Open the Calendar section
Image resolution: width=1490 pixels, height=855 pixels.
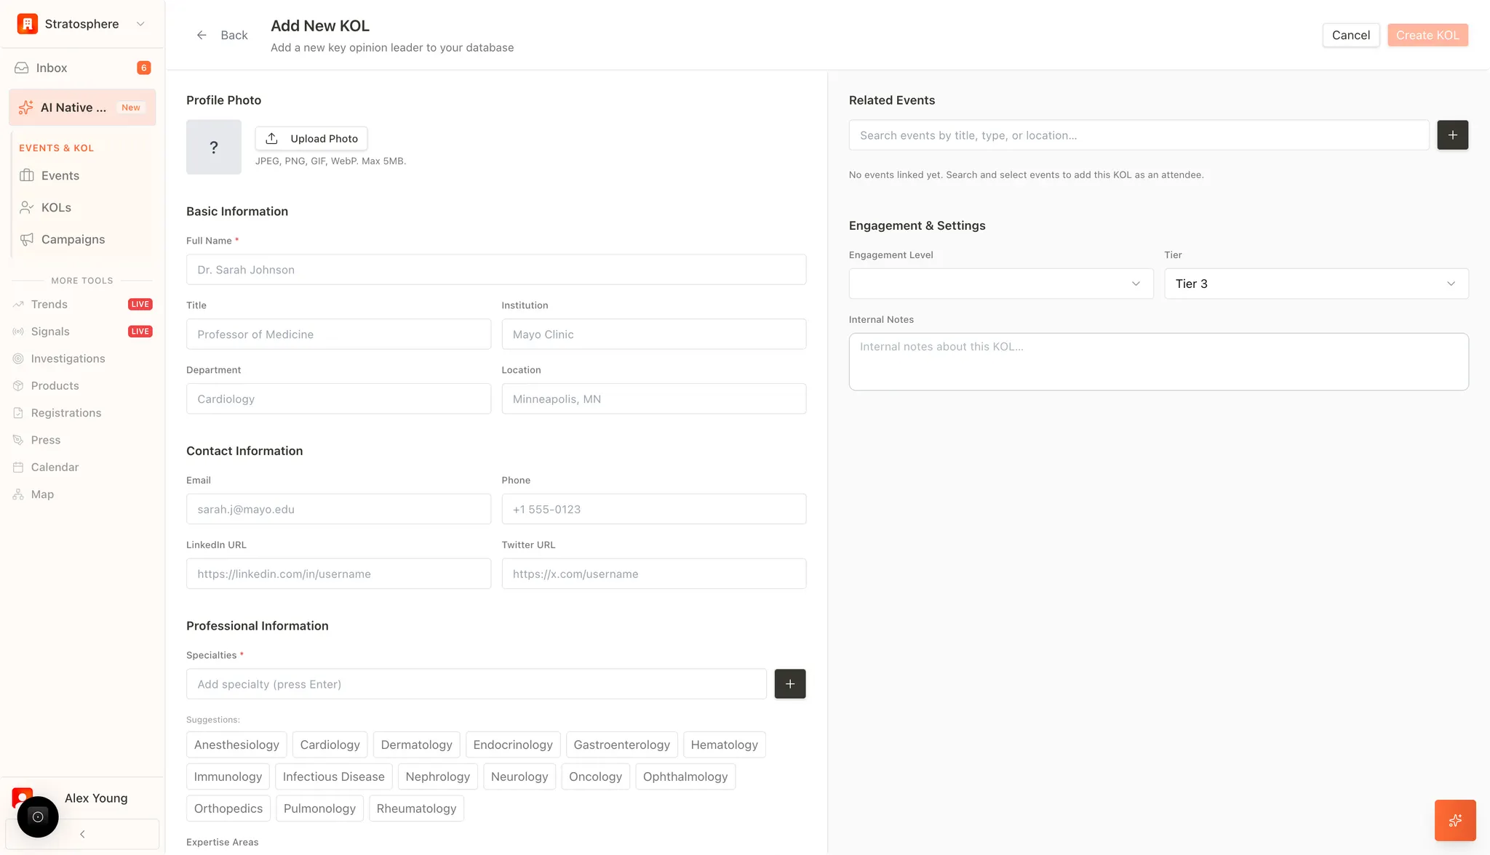[x=55, y=467]
